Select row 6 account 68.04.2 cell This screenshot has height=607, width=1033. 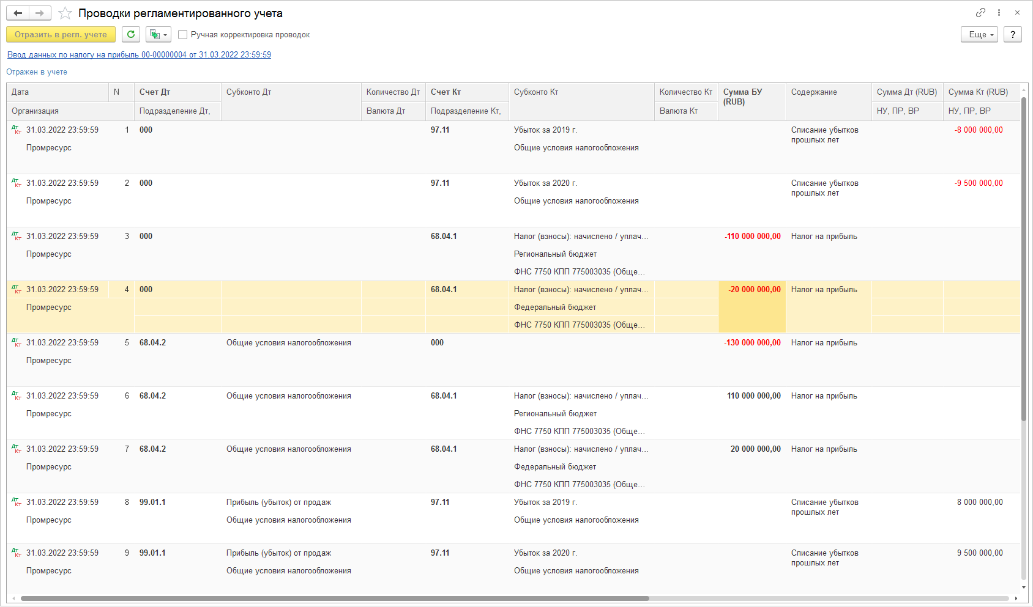153,396
